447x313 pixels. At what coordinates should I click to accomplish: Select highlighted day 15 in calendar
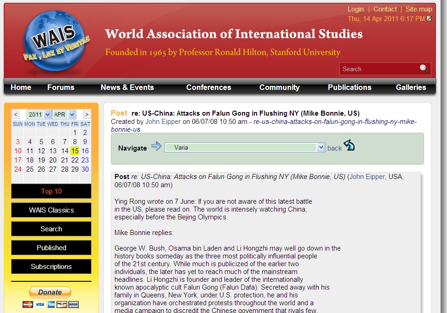75,151
